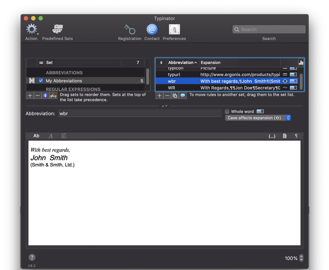This screenshot has height=270, width=329.
Task: Add a new abbreviation rule
Action: pos(160,96)
